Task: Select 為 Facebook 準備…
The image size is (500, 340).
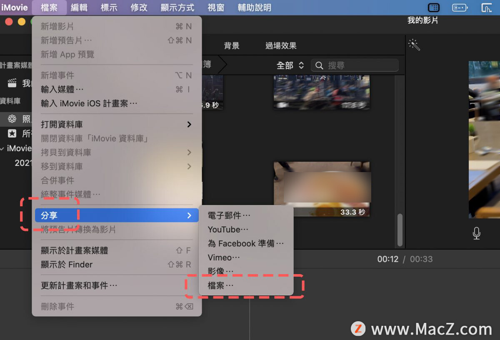Action: point(246,243)
